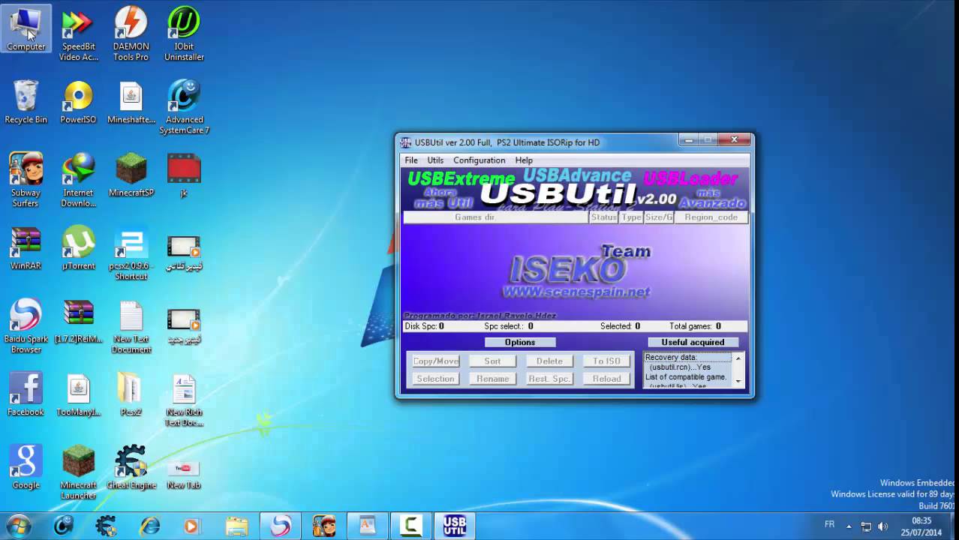The image size is (959, 540).
Task: Select the µTorrent desktop icon
Action: [x=79, y=248]
